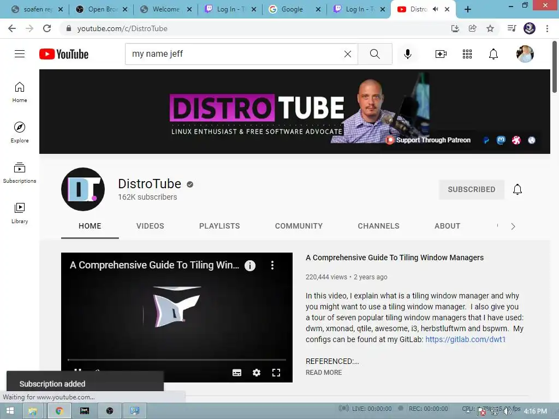Viewport: 559px width, 419px height.
Task: Open the YouTube apps grid icon
Action: [467, 54]
